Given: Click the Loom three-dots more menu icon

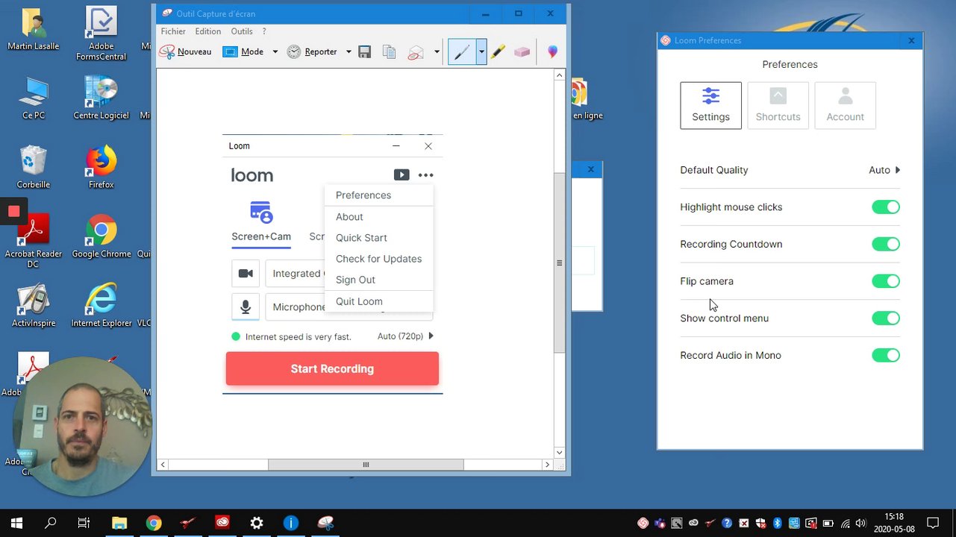Looking at the screenshot, I should 425,175.
